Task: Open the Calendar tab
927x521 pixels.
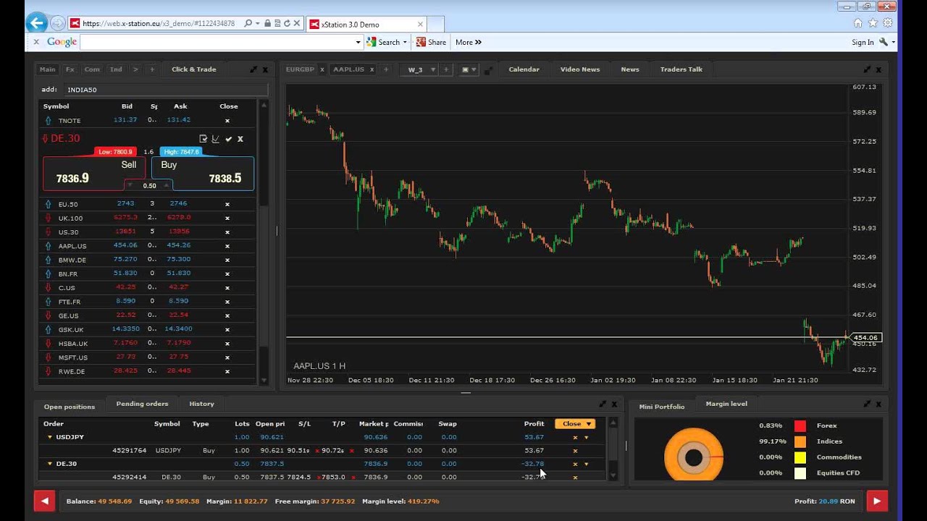Action: pos(524,69)
